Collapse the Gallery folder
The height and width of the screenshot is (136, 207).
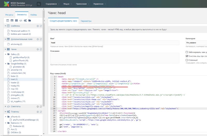6,54
